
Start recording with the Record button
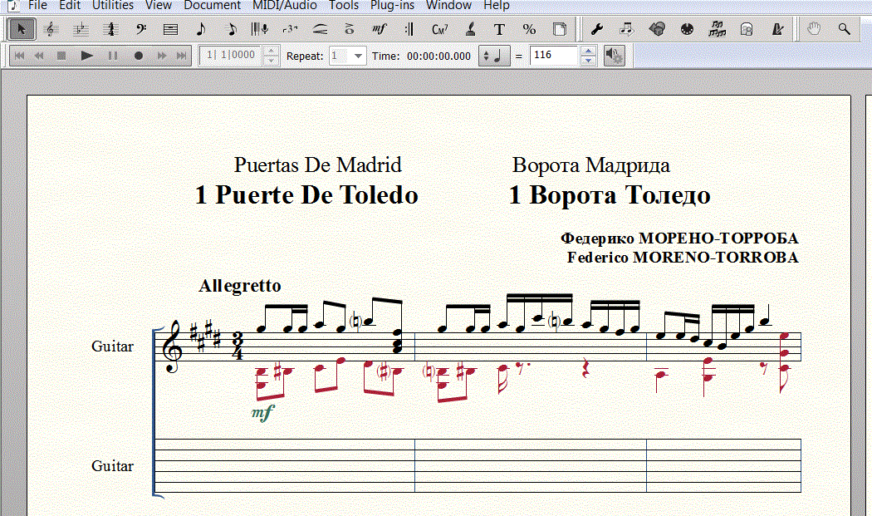pyautogui.click(x=139, y=56)
